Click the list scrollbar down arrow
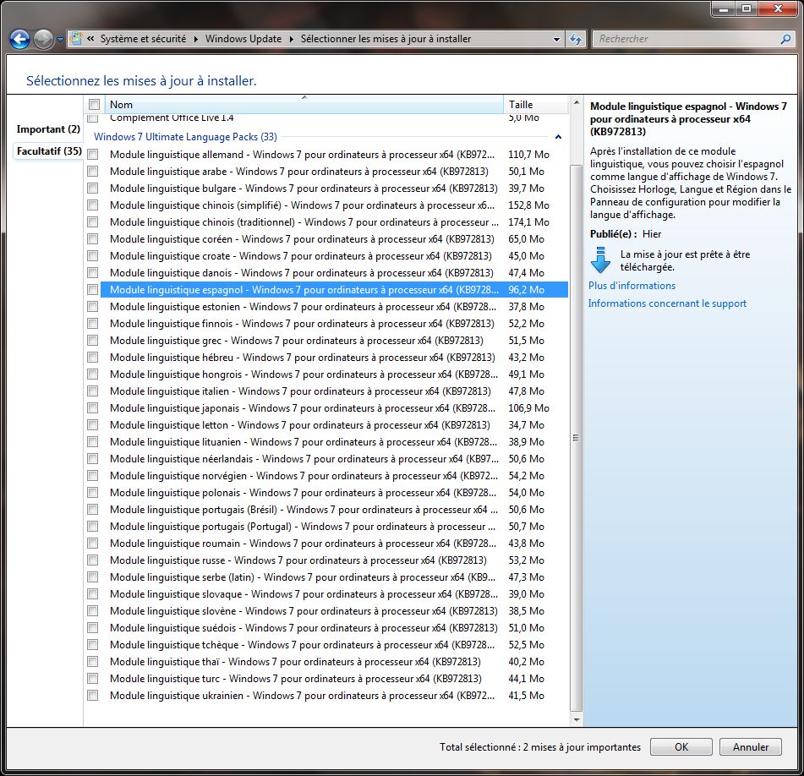 click(x=577, y=719)
